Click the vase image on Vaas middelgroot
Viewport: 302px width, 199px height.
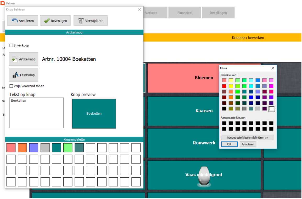pyautogui.click(x=204, y=177)
